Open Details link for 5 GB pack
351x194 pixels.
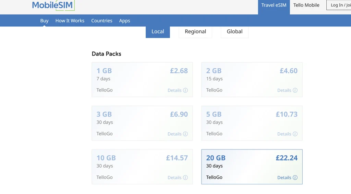pyautogui.click(x=284, y=134)
